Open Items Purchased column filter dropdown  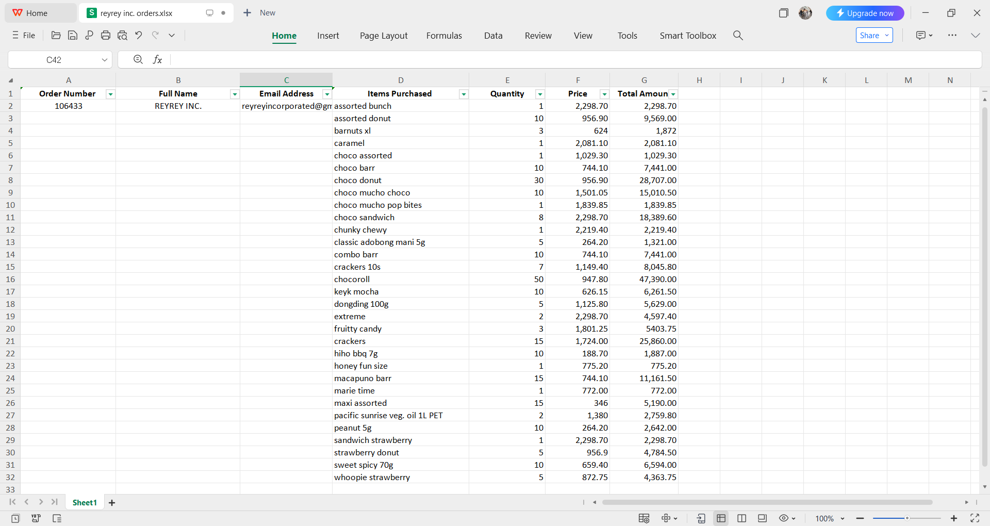pyautogui.click(x=464, y=94)
